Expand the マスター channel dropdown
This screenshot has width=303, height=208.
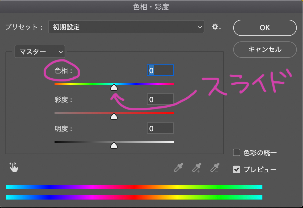(x=40, y=51)
